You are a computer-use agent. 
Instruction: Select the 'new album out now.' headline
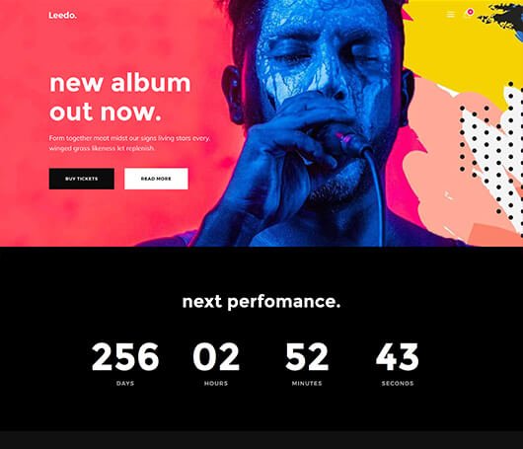(x=120, y=97)
